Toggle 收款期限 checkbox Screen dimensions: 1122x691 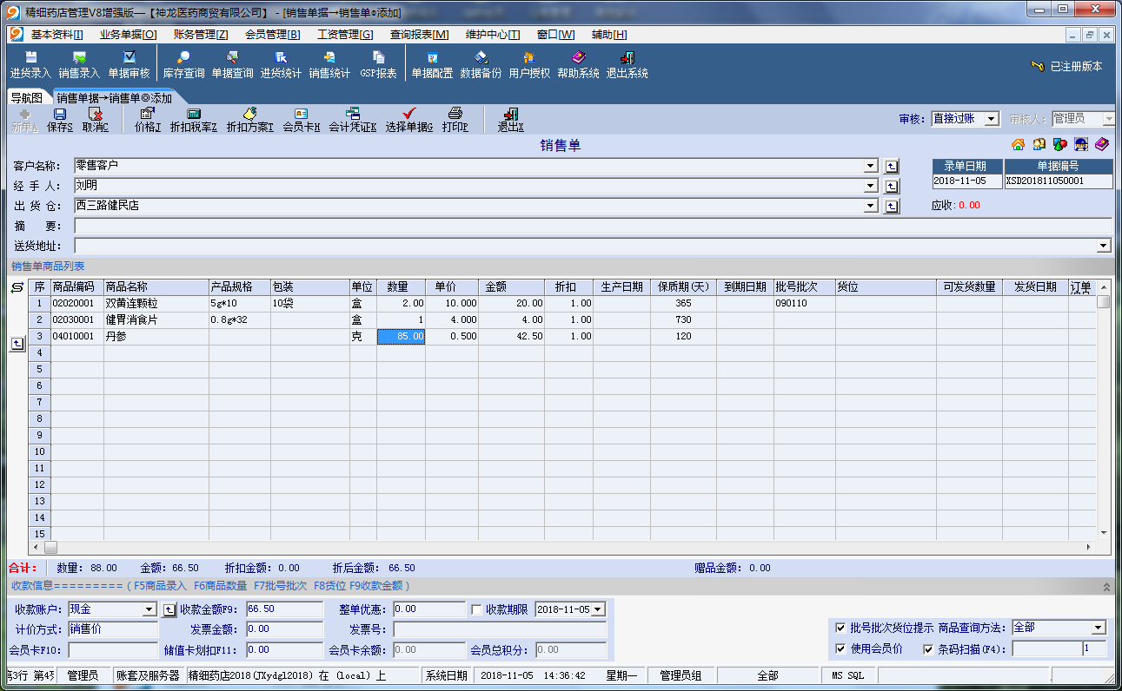pyautogui.click(x=476, y=609)
